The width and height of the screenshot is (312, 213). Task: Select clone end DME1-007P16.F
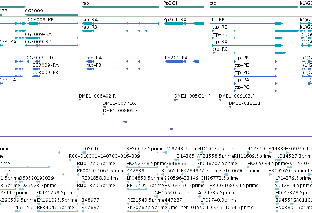point(121,103)
